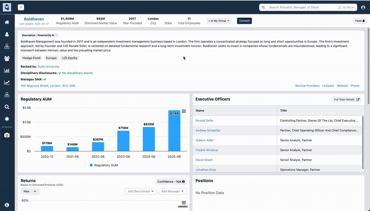
Task: Expand the sidebar with the chevron button
Action: tap(21, 7)
